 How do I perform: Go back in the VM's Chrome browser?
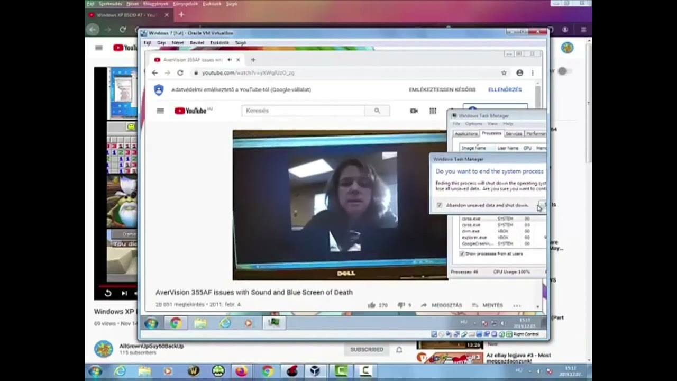[x=154, y=73]
